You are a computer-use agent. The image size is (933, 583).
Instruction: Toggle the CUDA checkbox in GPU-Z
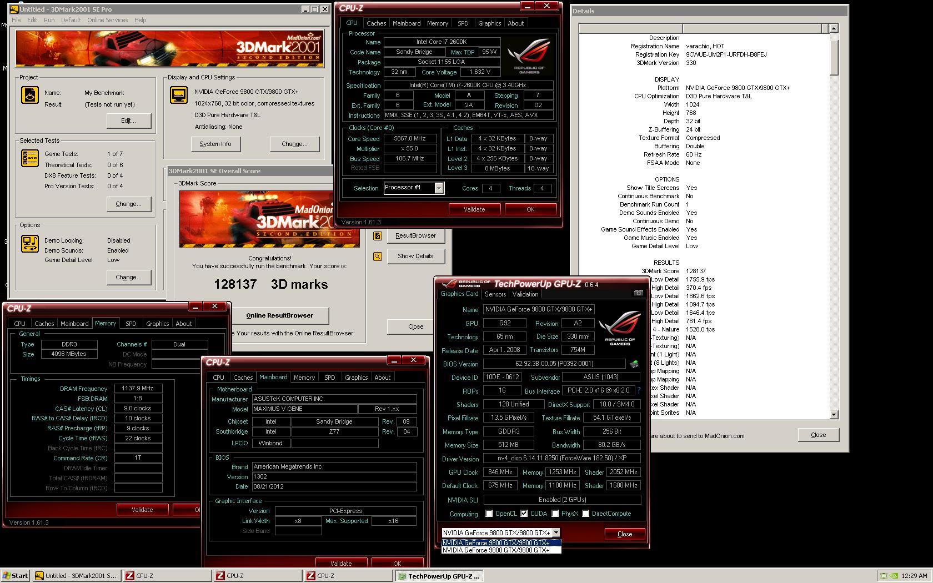tap(524, 514)
